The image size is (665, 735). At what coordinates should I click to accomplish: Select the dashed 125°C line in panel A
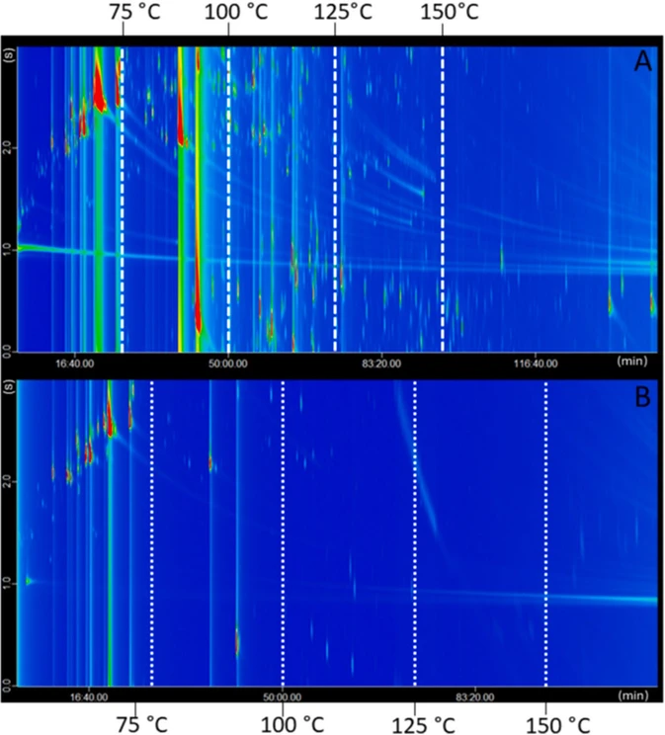click(x=335, y=198)
